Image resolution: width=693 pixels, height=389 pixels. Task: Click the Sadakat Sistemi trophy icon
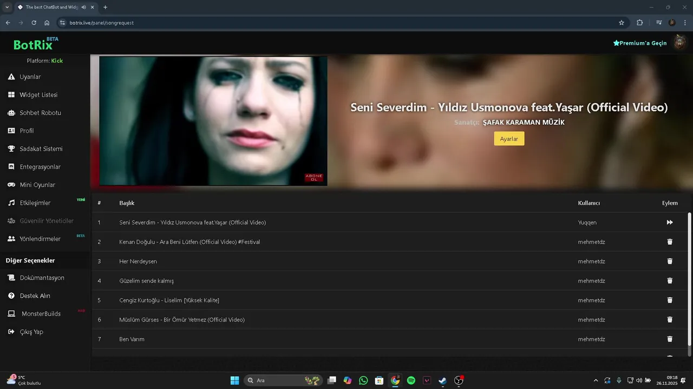pyautogui.click(x=11, y=149)
